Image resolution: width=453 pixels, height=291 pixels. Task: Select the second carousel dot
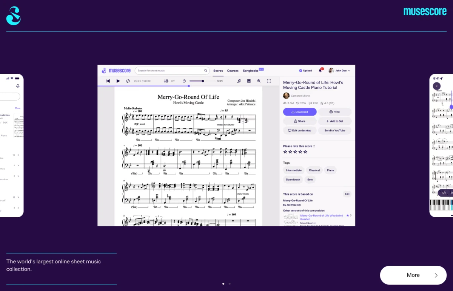pos(230,283)
